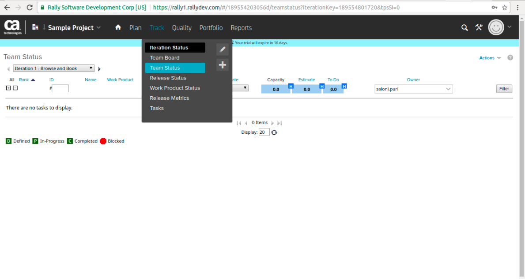Image resolution: width=525 pixels, height=279 pixels.
Task: Open the Plan menu
Action: (135, 28)
